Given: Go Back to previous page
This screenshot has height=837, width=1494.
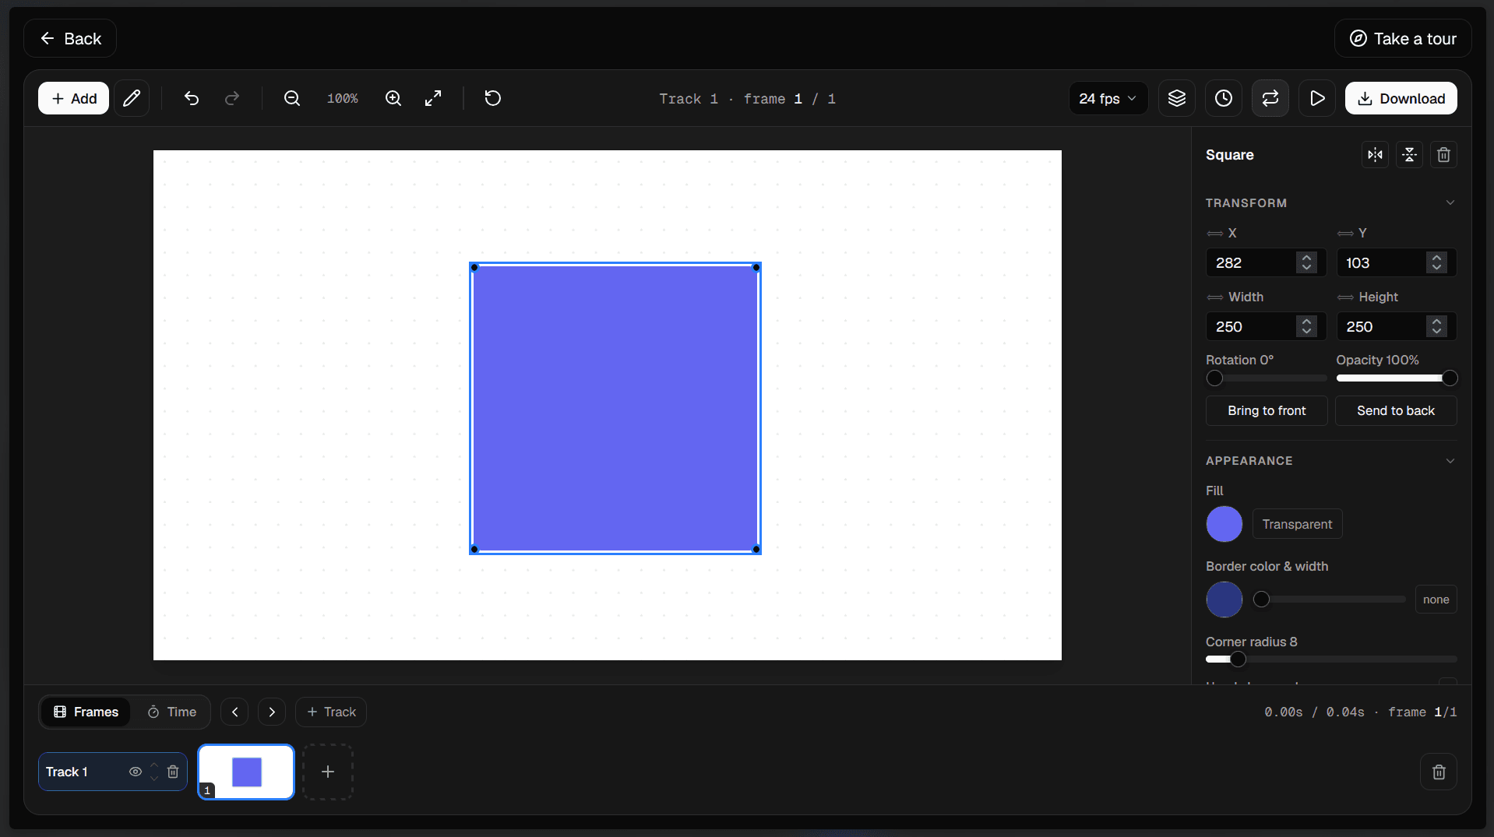Looking at the screenshot, I should 70,38.
